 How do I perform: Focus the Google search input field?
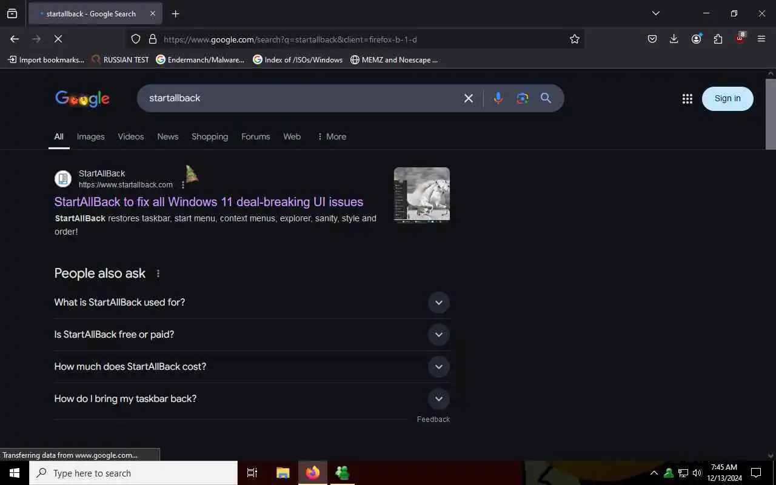302,98
